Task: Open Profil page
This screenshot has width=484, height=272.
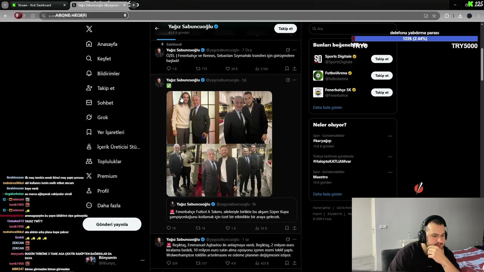Action: coord(97,191)
